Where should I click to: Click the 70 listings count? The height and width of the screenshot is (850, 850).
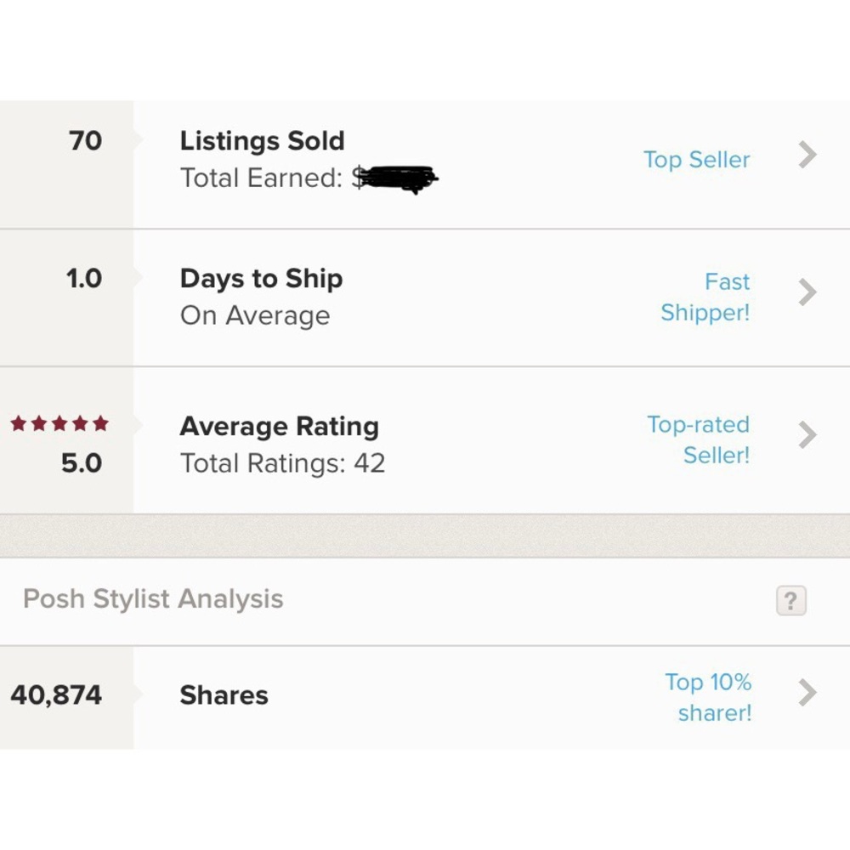[x=85, y=141]
